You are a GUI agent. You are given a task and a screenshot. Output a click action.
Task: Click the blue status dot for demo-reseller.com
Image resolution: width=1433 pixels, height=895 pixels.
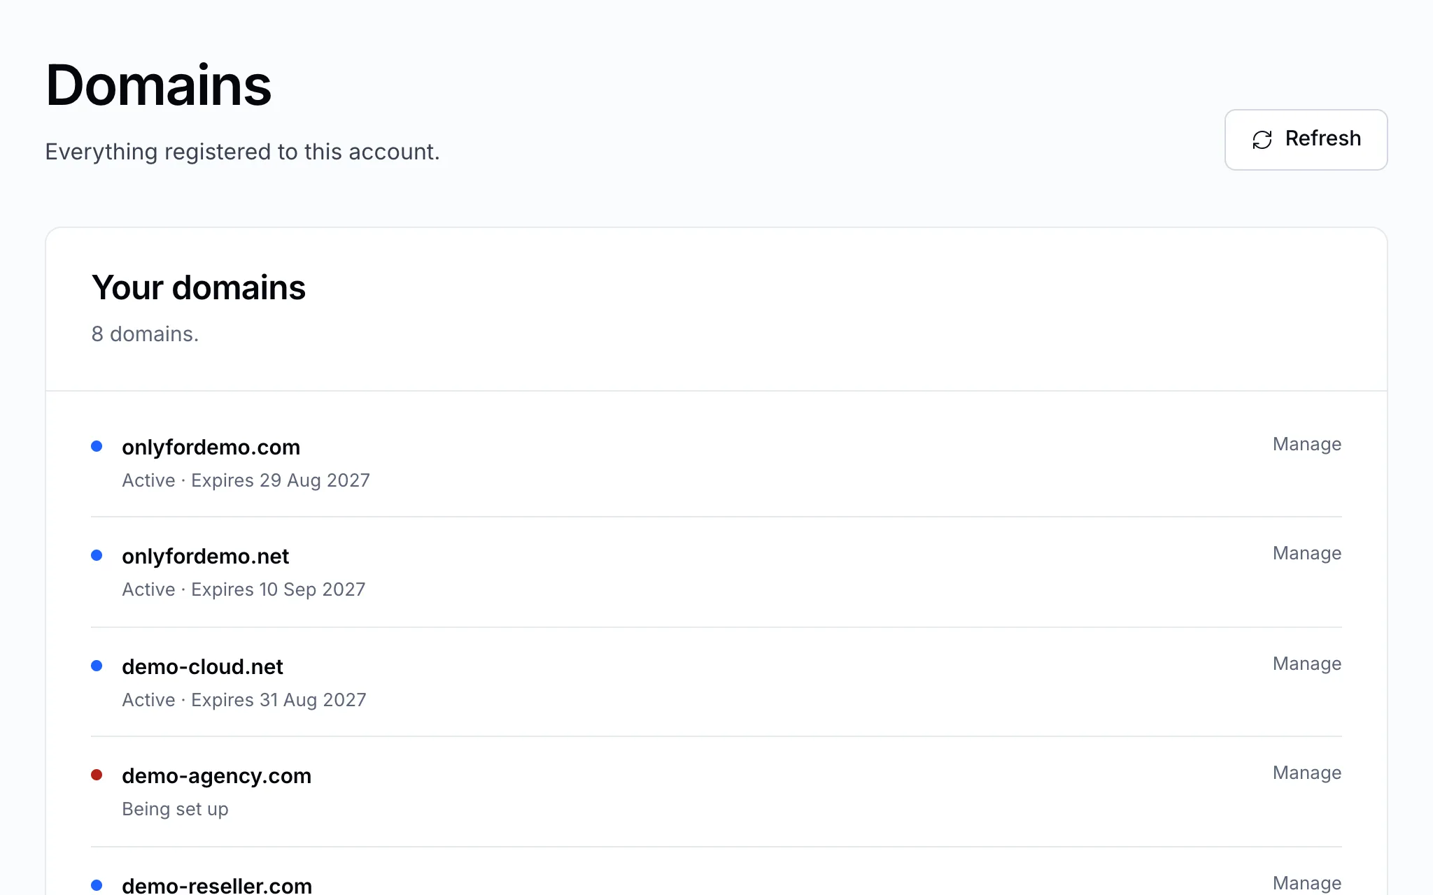(x=97, y=885)
